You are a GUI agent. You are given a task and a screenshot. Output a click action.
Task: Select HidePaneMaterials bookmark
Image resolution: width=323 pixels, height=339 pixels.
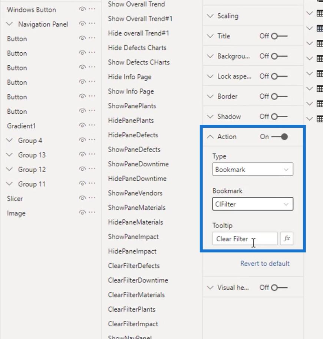point(136,222)
